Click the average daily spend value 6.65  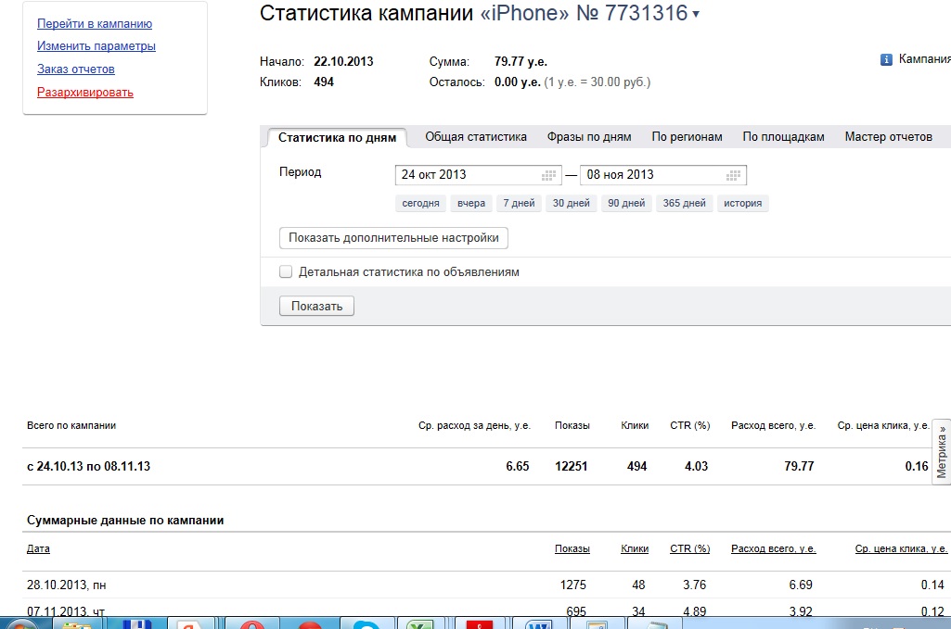pos(518,466)
